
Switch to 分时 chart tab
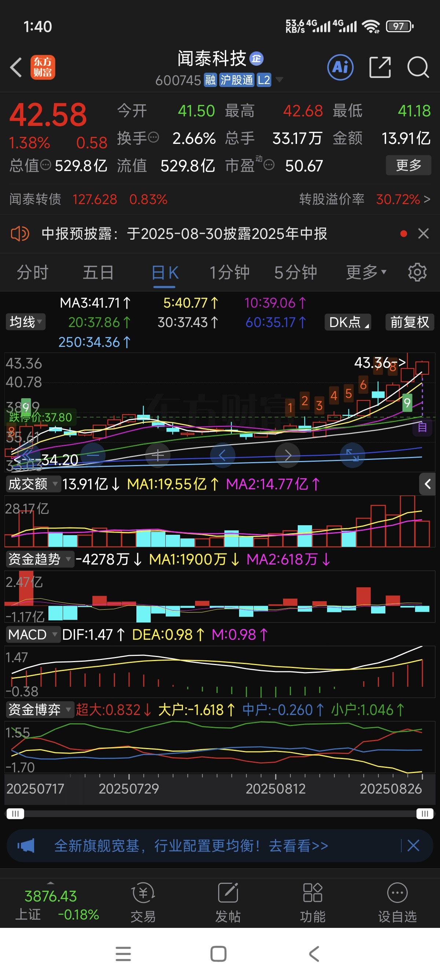[x=33, y=272]
